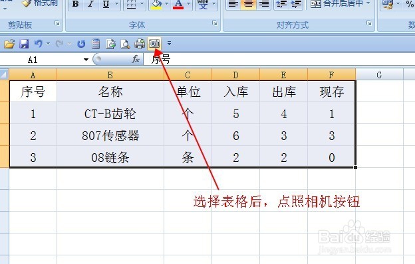Save the workbook with floppy disk icon

24,44
